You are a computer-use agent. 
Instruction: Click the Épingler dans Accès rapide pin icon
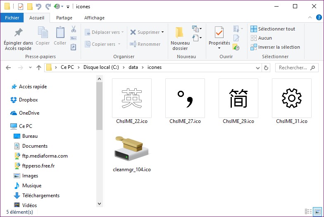pyautogui.click(x=18, y=33)
